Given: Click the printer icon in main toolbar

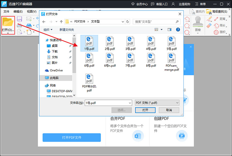Looking at the screenshot, I should [19, 26].
